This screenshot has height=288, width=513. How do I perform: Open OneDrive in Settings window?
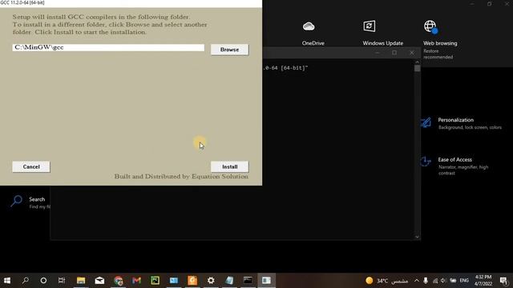pos(313,34)
